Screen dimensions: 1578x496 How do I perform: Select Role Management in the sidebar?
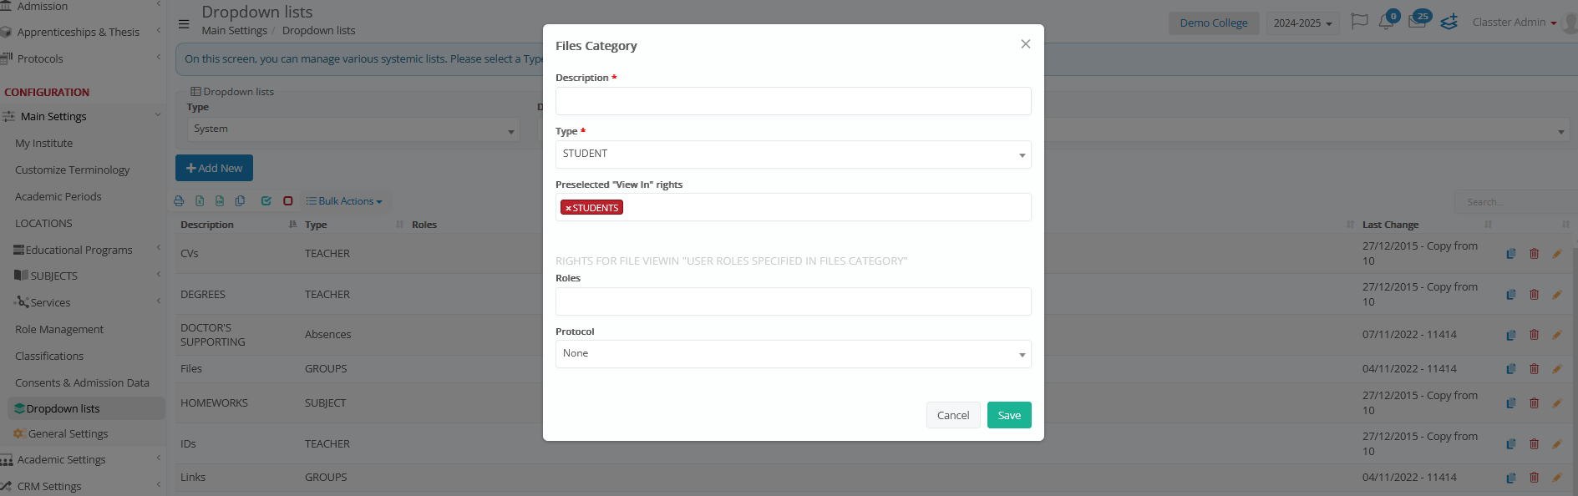tap(59, 329)
